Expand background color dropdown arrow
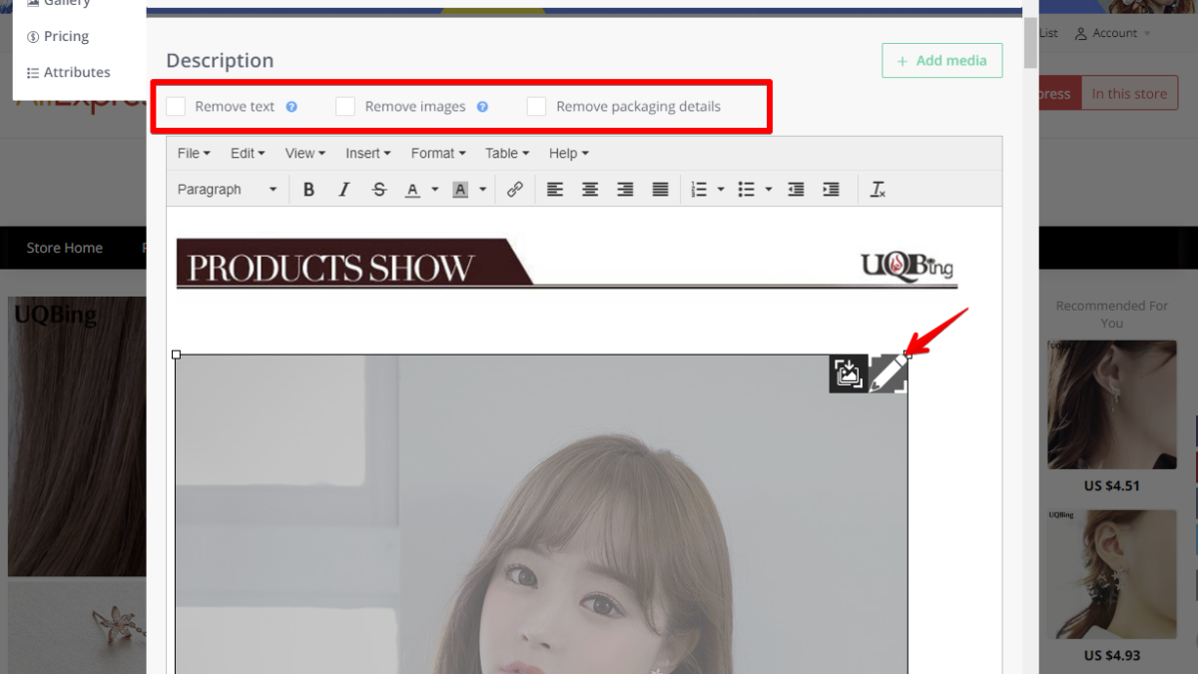Screen dimensions: 1198x674 [x=483, y=190]
